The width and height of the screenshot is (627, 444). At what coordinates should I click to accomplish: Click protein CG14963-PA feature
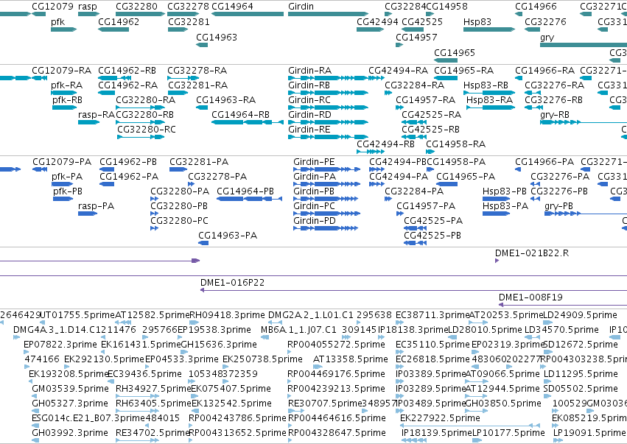click(203, 243)
